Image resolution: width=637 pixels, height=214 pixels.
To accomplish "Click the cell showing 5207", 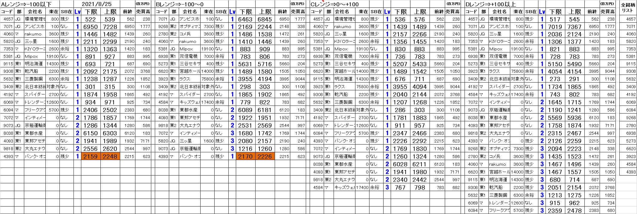I will coord(400,64).
